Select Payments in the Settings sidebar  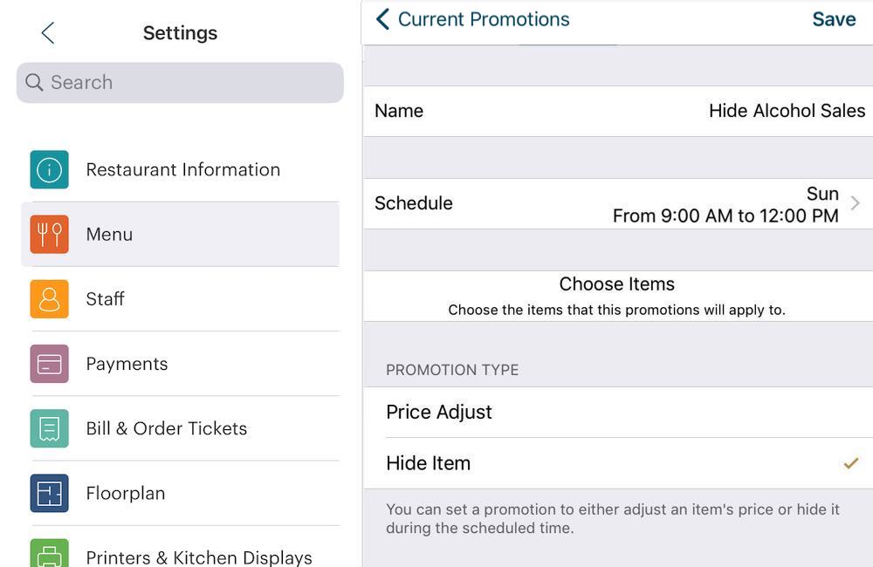(127, 364)
